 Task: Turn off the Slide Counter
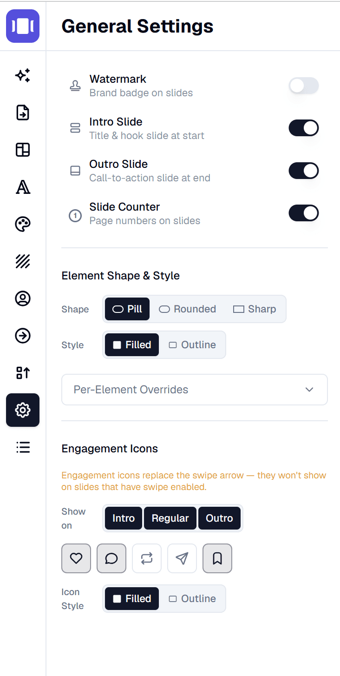[304, 213]
